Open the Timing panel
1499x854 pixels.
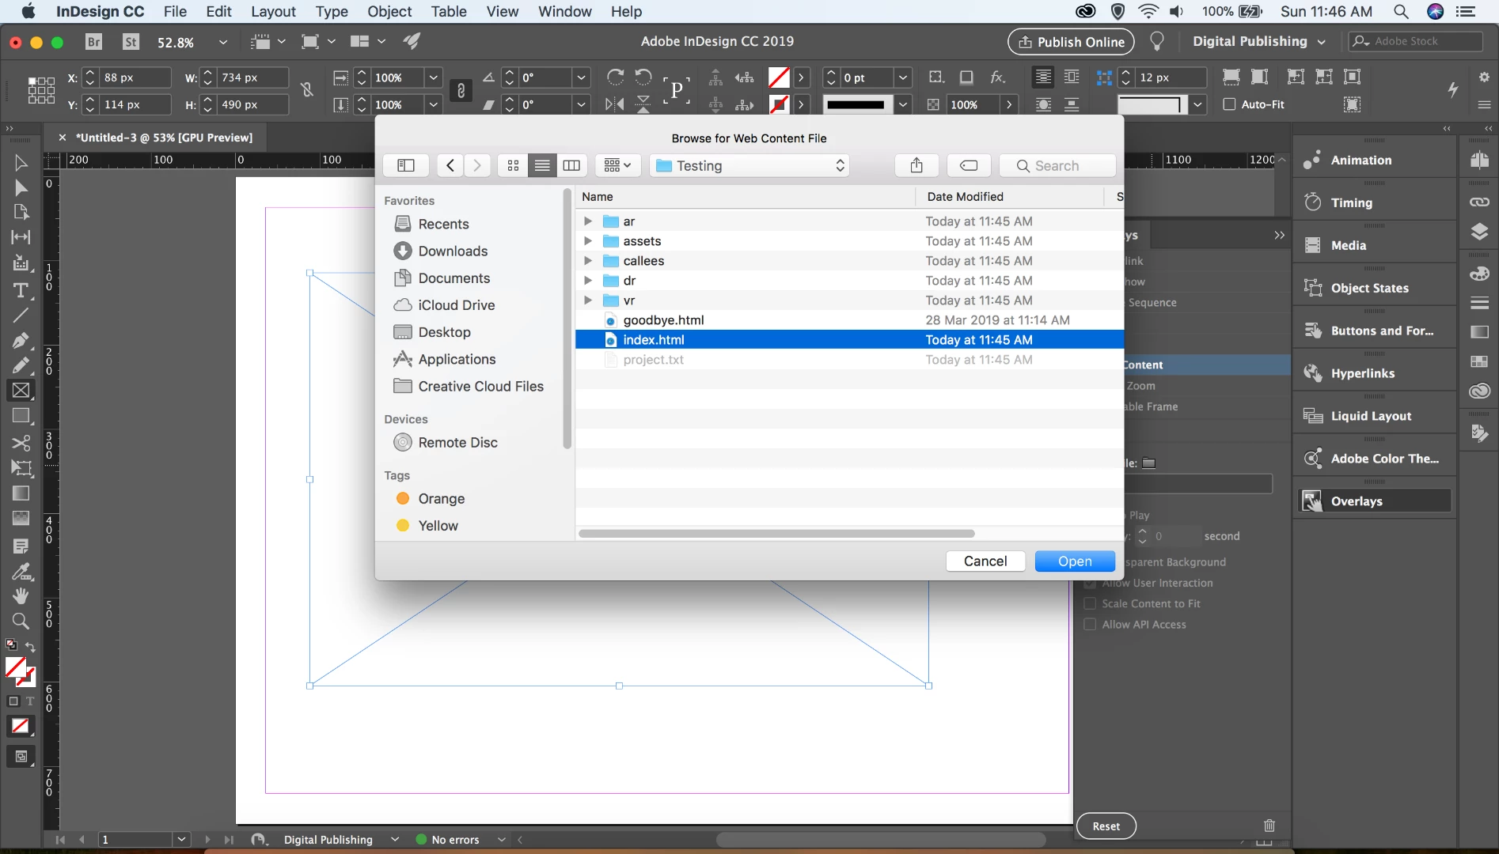[x=1374, y=202]
